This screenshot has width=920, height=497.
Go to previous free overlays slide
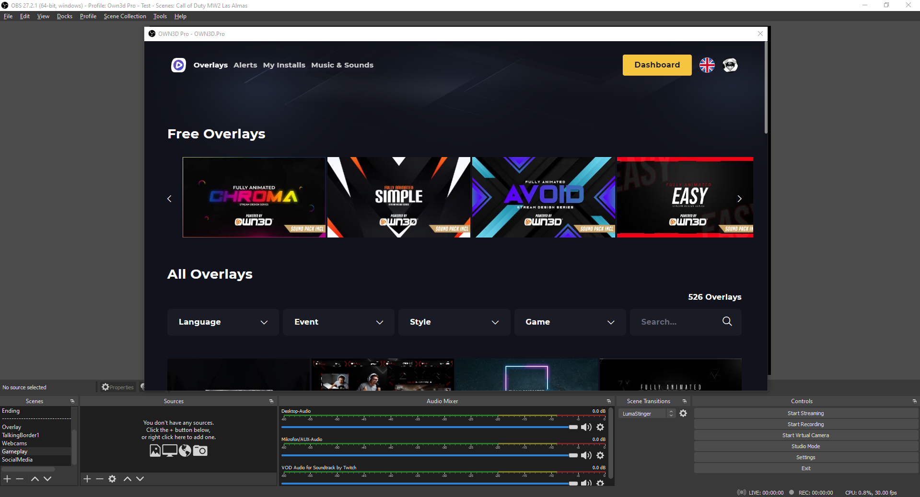click(169, 198)
